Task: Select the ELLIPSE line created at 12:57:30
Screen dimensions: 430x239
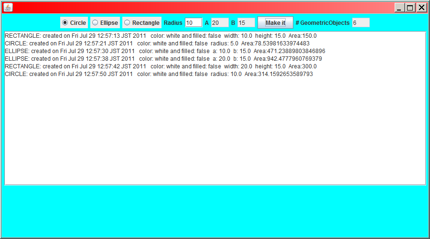Action: [165, 51]
